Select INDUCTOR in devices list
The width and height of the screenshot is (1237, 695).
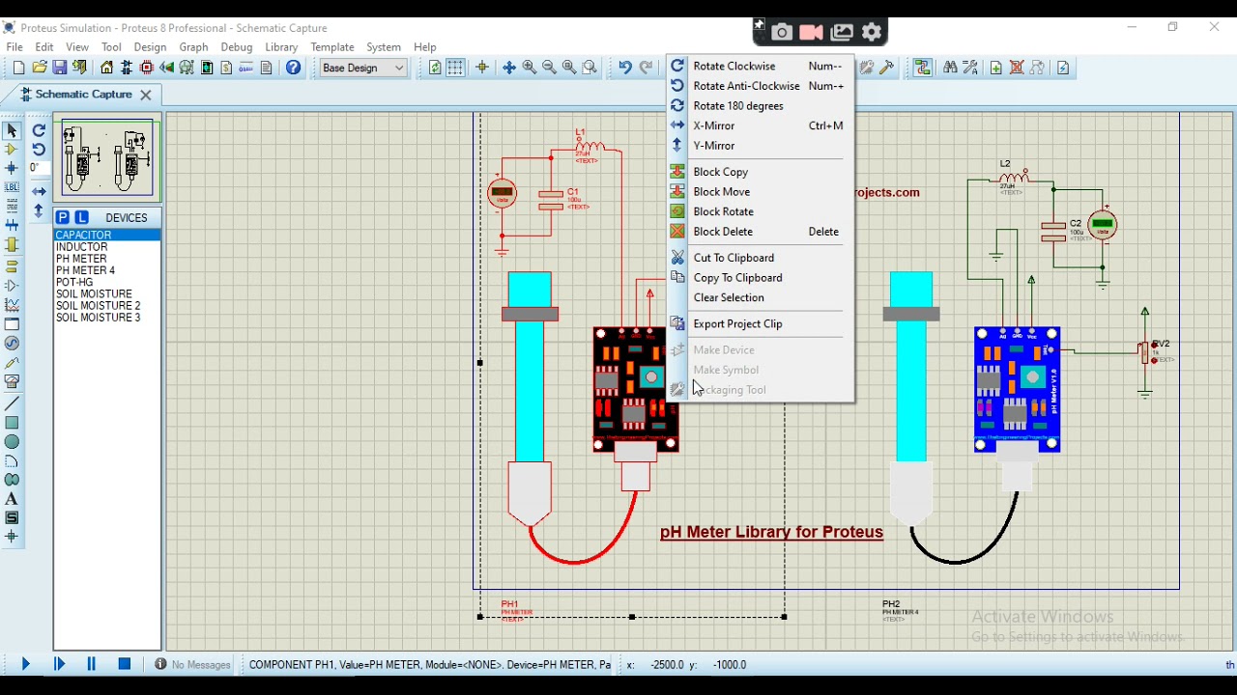tap(106, 247)
